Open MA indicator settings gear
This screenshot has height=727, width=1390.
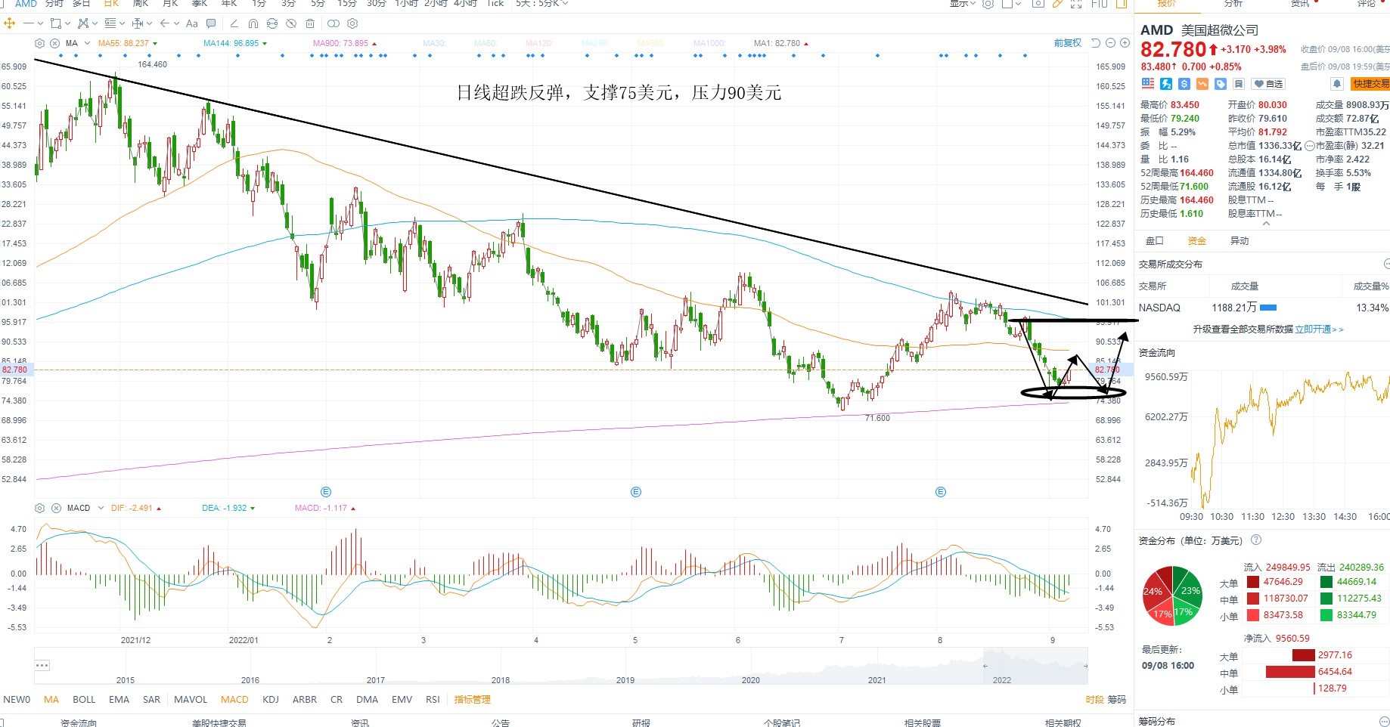coord(40,43)
